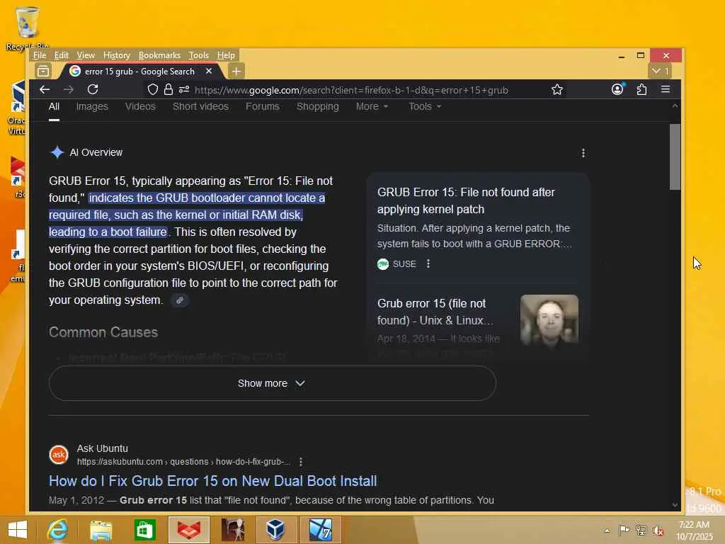Switch to Videos results
Image resolution: width=725 pixels, height=544 pixels.
click(140, 106)
